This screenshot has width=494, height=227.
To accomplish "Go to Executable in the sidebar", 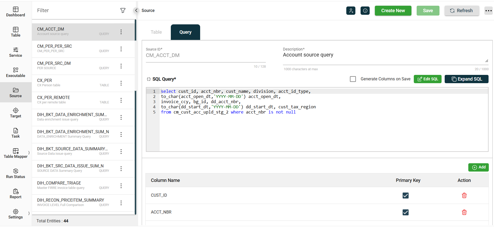I will [16, 72].
